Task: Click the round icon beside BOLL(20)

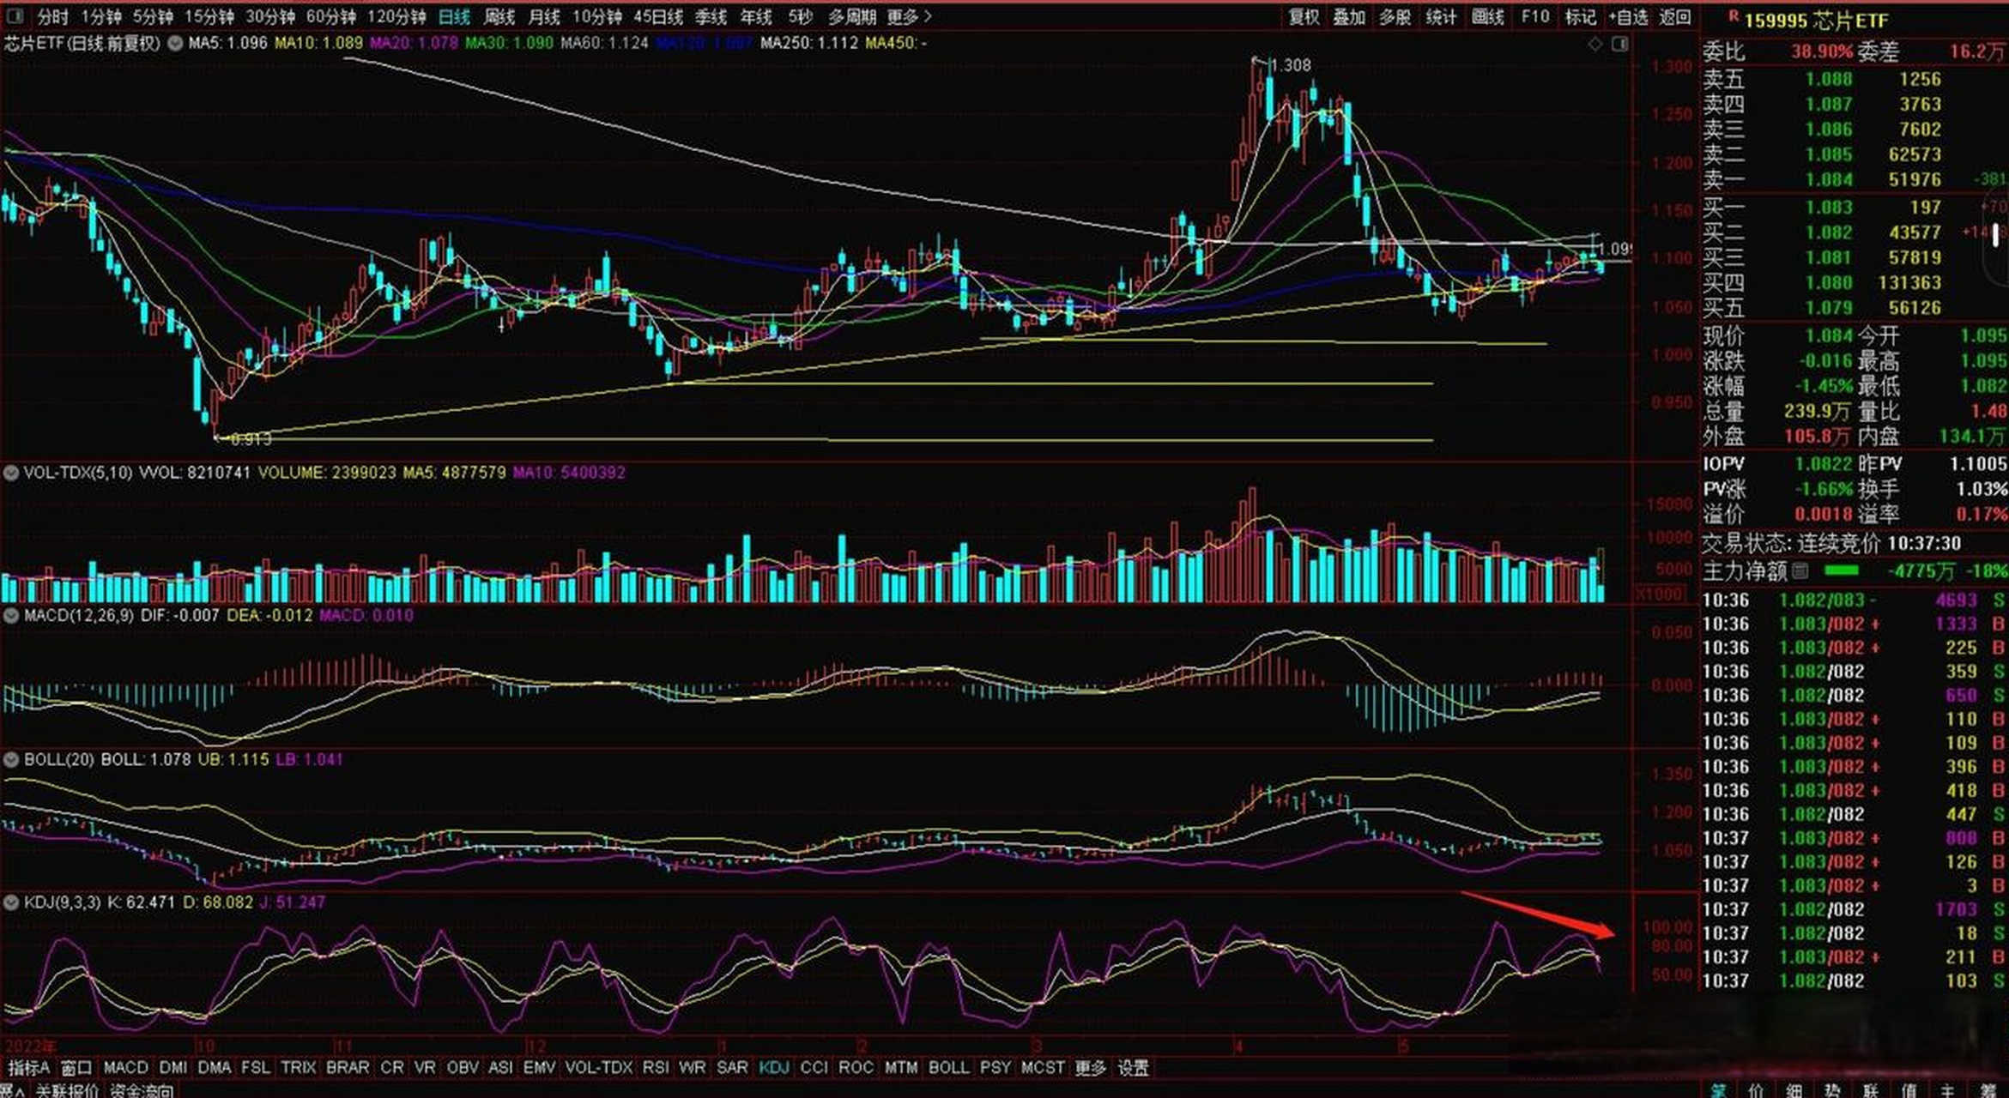Action: coord(12,760)
